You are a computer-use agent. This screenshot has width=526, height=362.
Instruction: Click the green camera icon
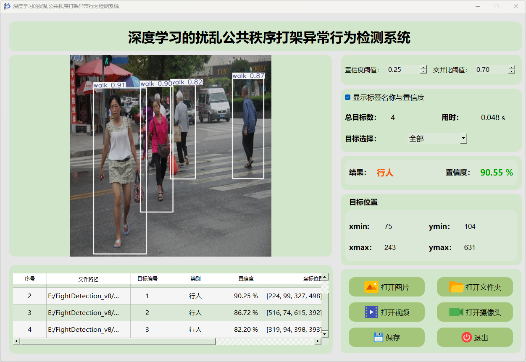tap(456, 312)
